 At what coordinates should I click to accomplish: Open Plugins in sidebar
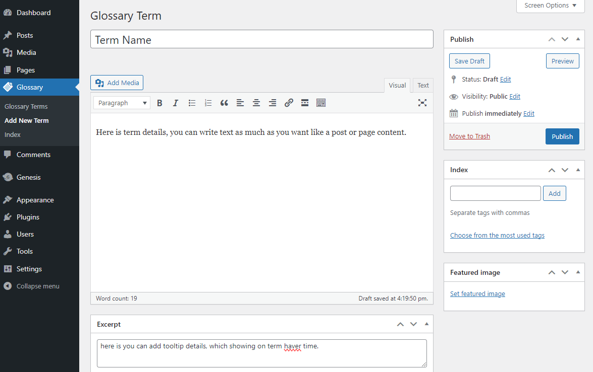pyautogui.click(x=40, y=217)
